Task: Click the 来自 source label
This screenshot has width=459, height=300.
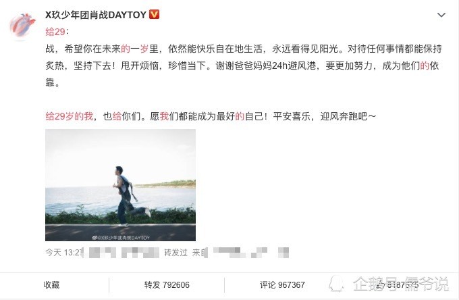Action: [200, 253]
